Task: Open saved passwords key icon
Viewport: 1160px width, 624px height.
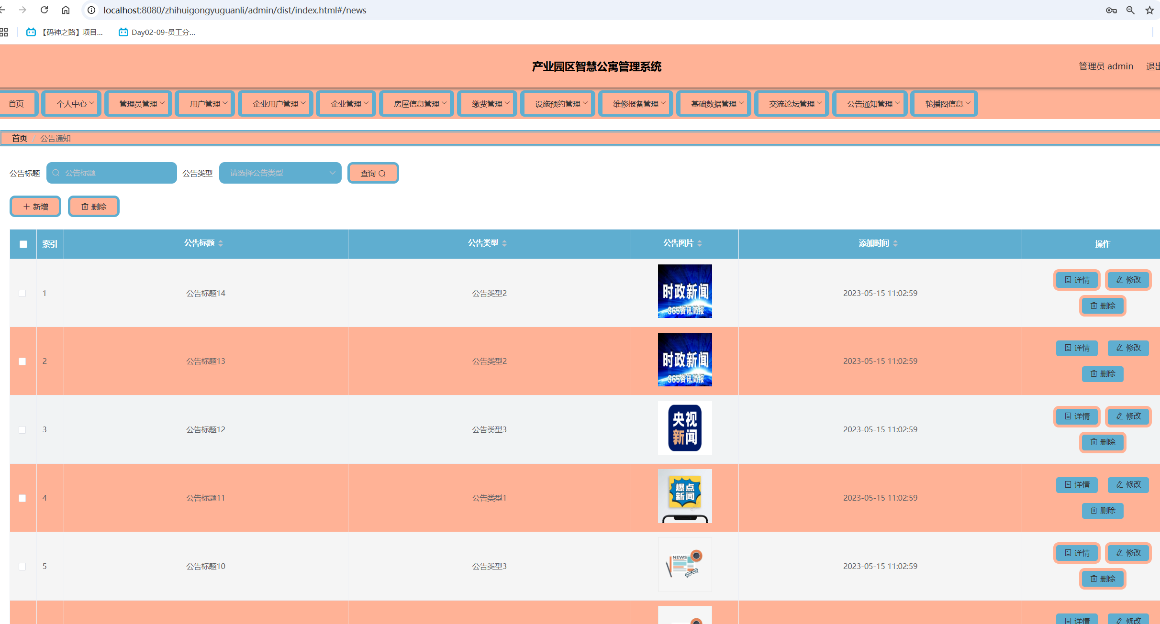Action: click(x=1111, y=10)
